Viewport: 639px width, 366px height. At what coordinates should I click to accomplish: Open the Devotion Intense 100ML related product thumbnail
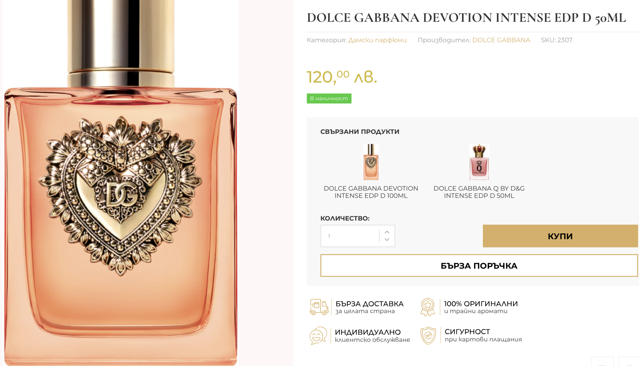[x=371, y=162]
